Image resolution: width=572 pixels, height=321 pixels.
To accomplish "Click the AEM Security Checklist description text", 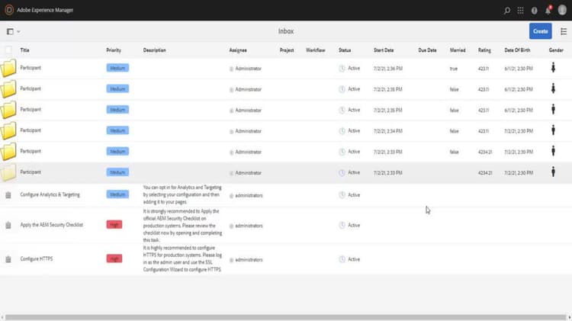I will click(x=182, y=226).
